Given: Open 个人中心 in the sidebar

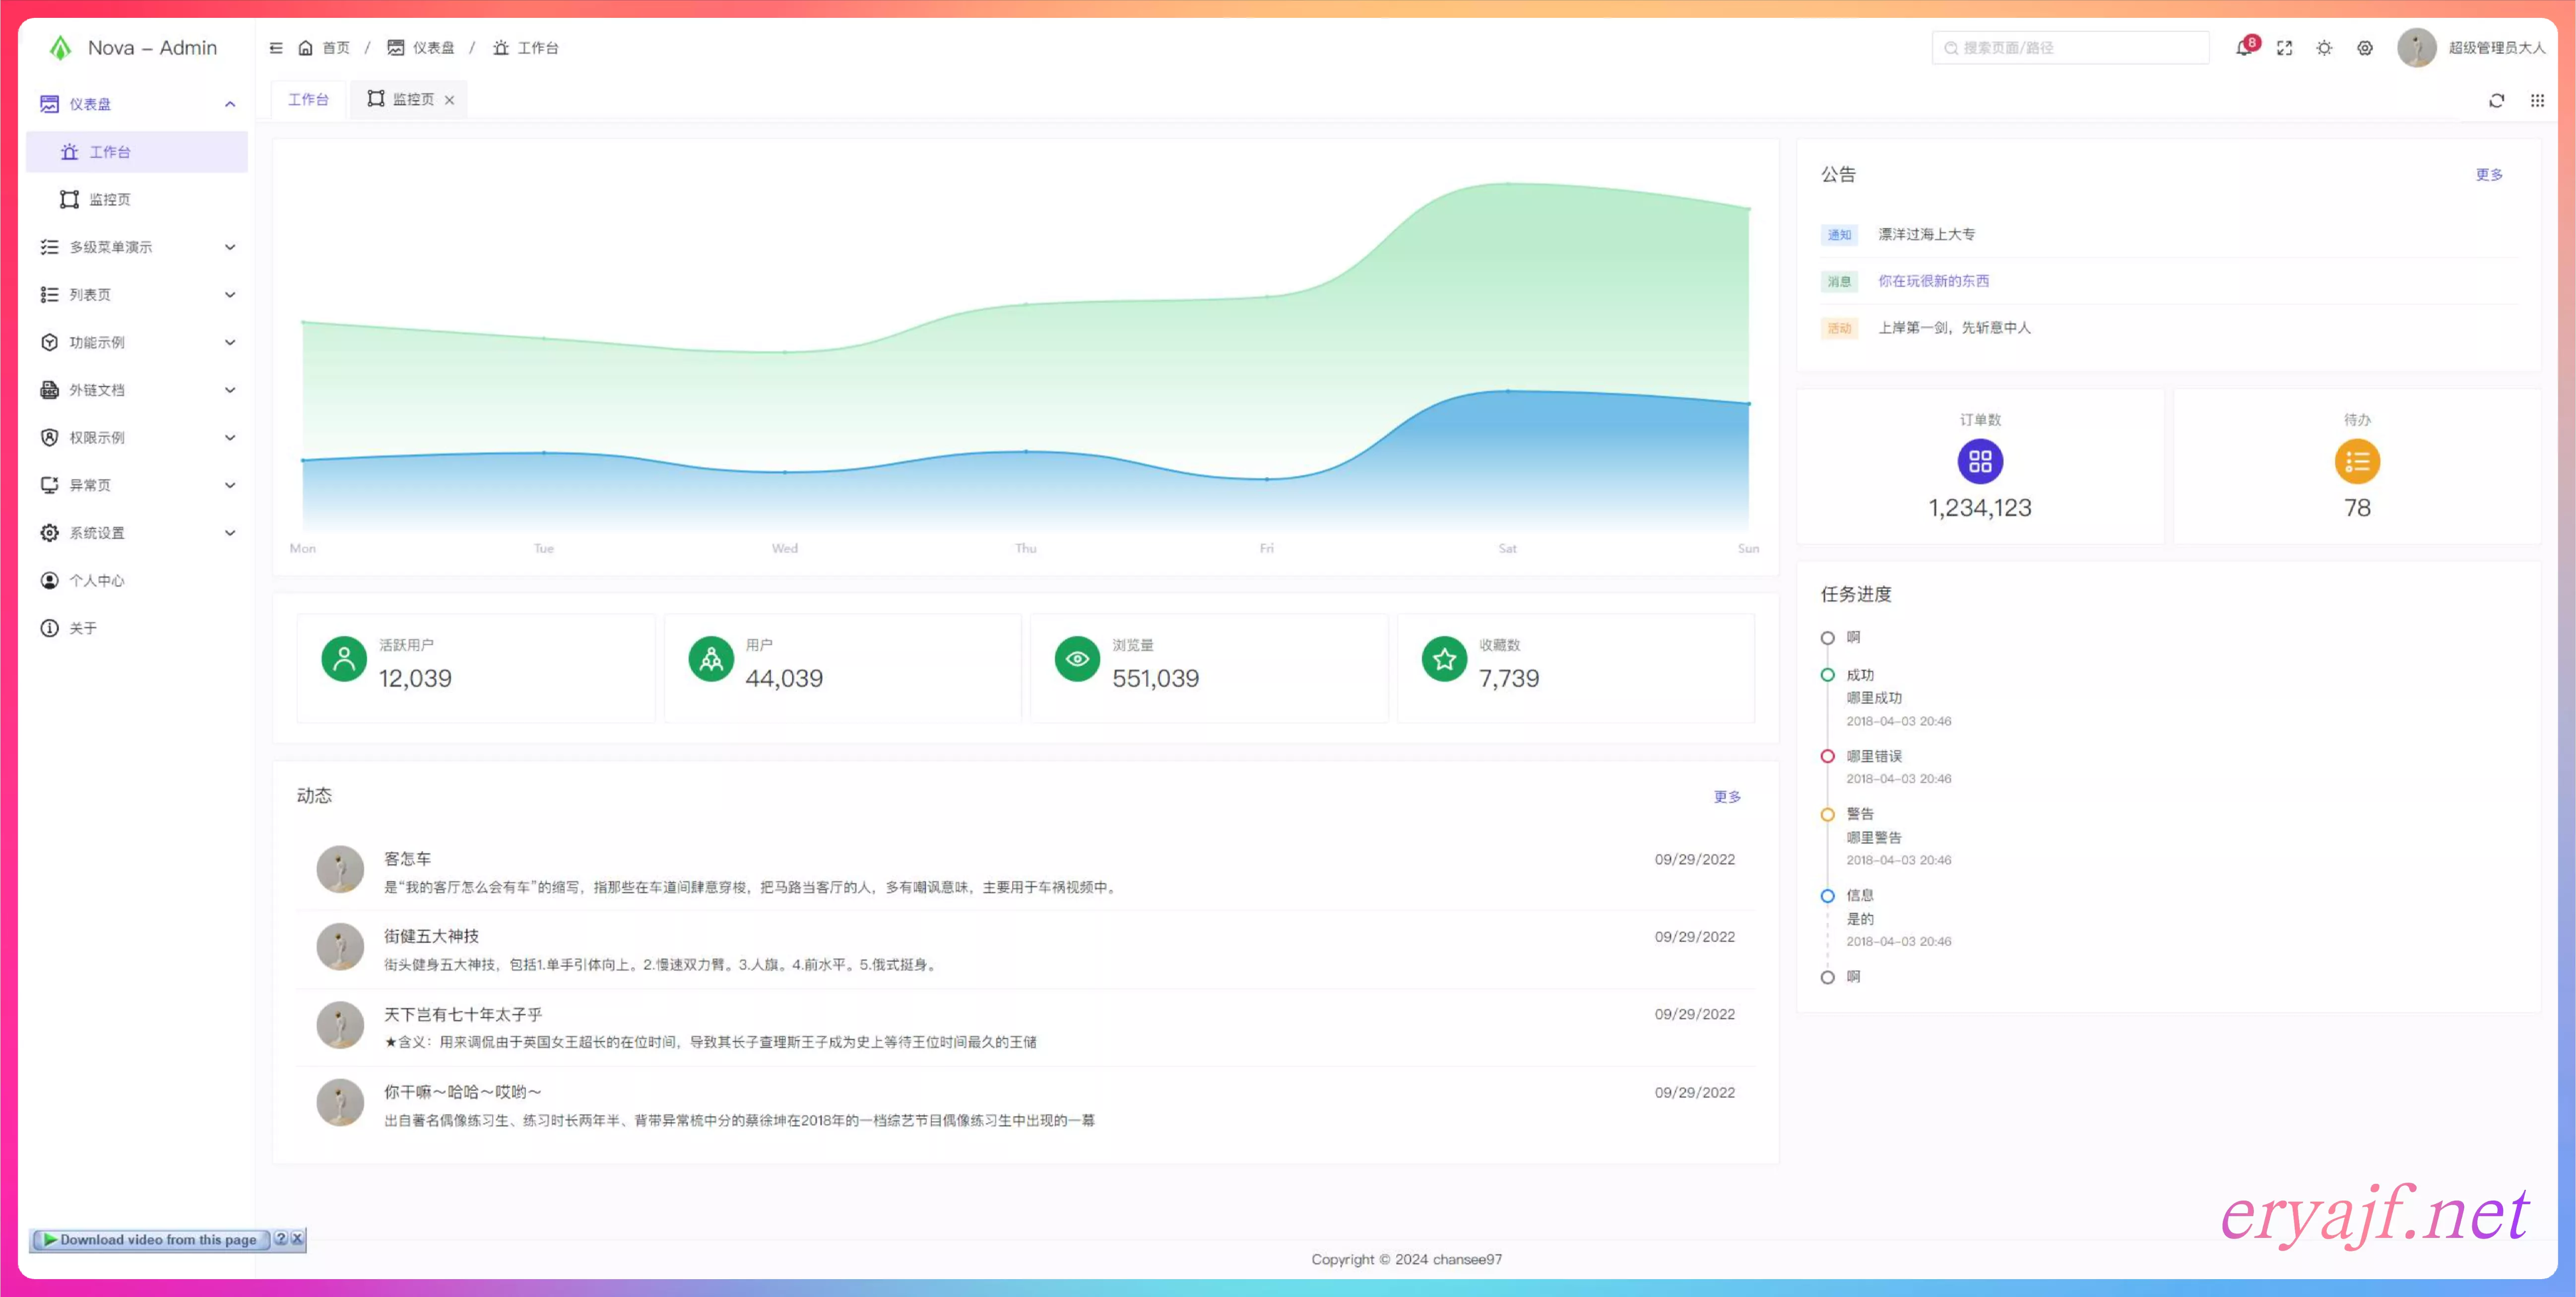Looking at the screenshot, I should [x=97, y=581].
